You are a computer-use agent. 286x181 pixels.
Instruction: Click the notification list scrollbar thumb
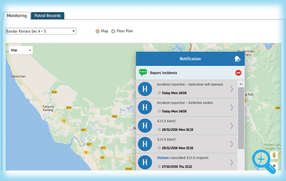(241, 118)
